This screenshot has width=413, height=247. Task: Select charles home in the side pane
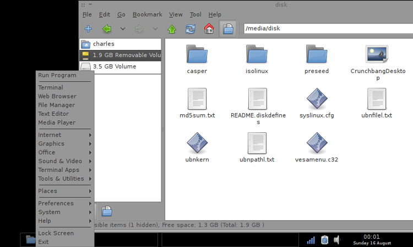pyautogui.click(x=120, y=44)
